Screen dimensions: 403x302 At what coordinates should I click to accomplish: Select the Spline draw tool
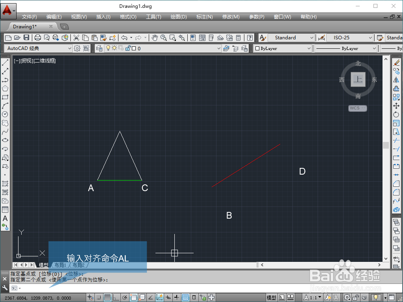5,132
